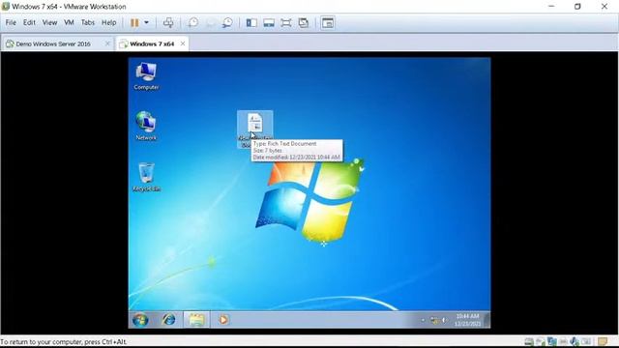Open Windows Explorer folder on taskbar

coord(196,320)
